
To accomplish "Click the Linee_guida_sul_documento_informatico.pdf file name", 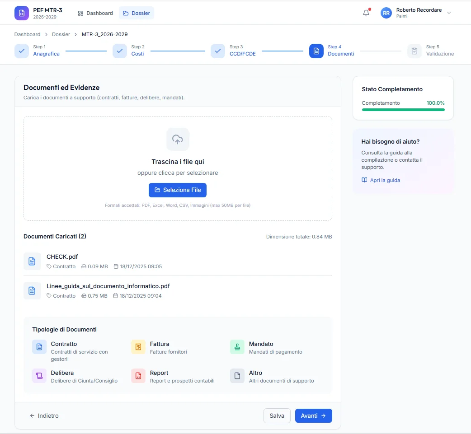I will (x=108, y=286).
